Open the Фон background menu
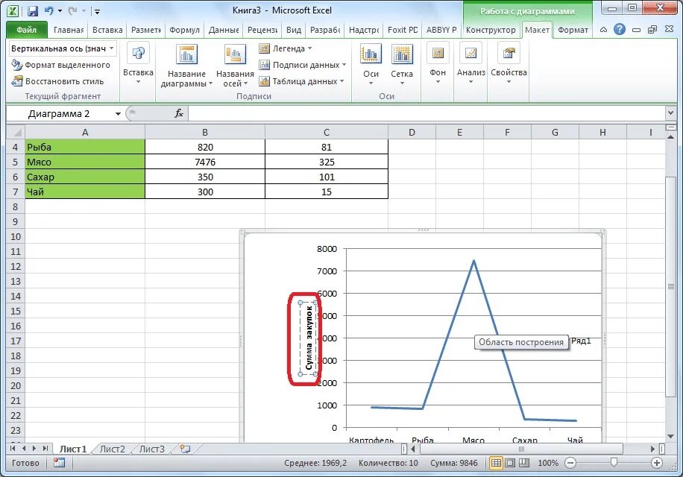 point(438,63)
